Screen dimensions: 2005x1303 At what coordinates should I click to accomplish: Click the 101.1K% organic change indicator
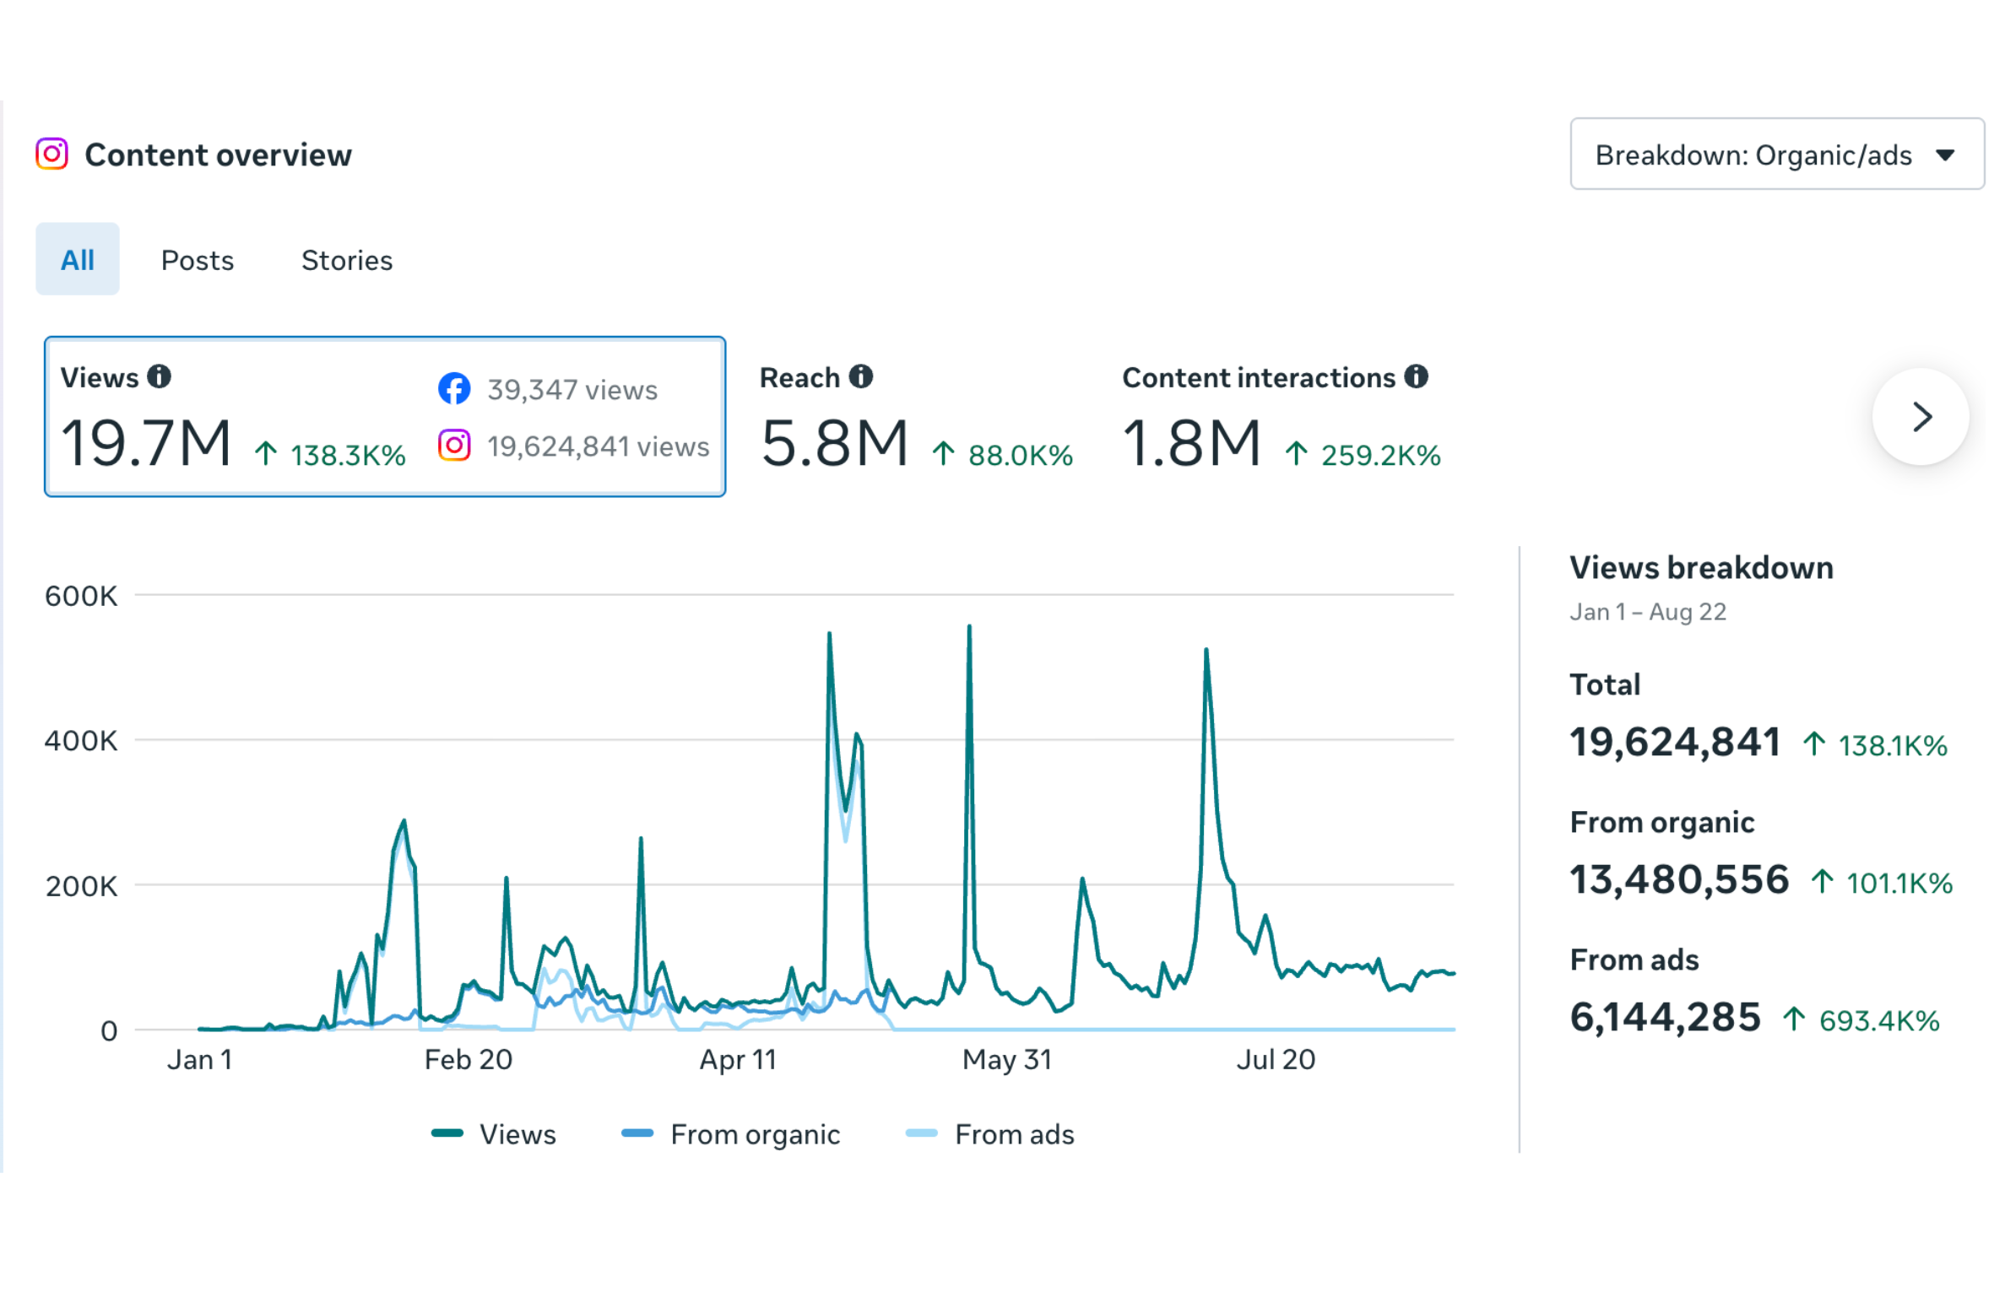(1882, 883)
